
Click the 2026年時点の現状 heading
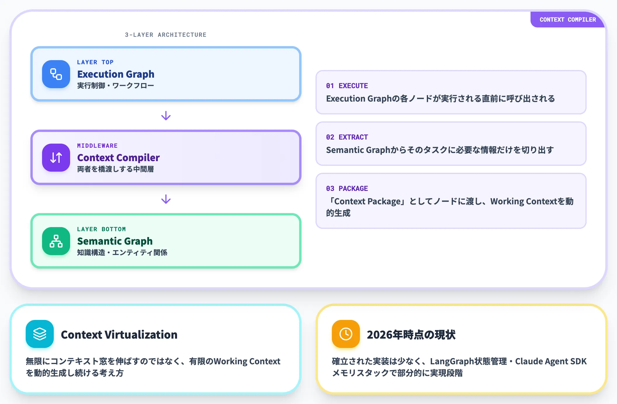411,335
